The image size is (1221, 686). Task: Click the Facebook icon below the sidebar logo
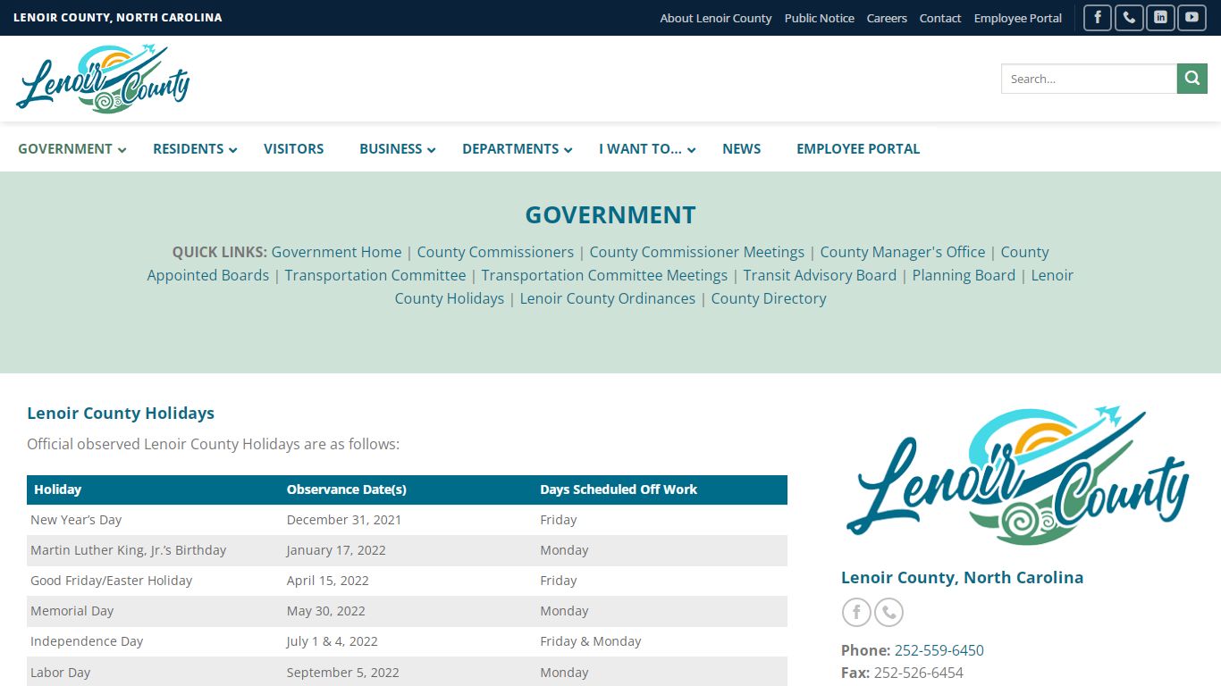(855, 612)
